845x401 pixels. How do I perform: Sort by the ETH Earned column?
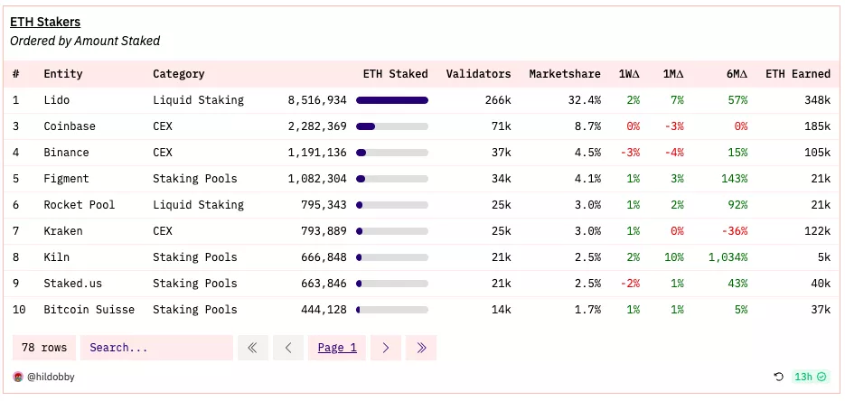tap(797, 74)
